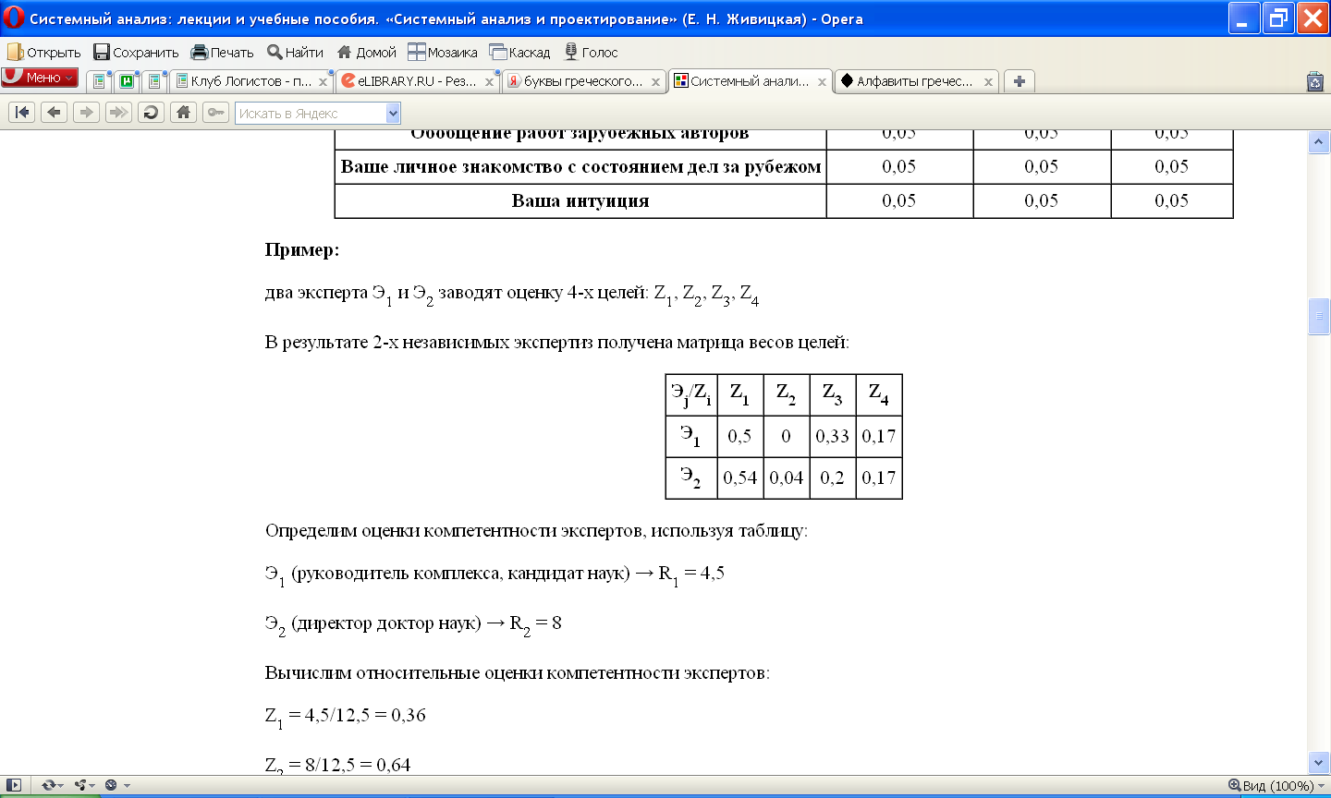This screenshot has height=798, width=1331.
Task: Click the line ending with R2 = 8
Action: point(413,625)
